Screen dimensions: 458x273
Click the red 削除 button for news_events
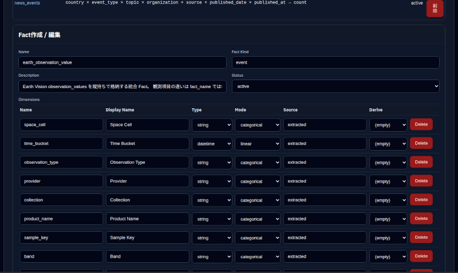(x=435, y=8)
